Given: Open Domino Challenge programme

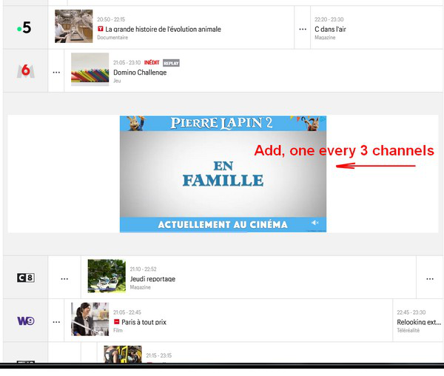Looking at the screenshot, I should point(140,73).
